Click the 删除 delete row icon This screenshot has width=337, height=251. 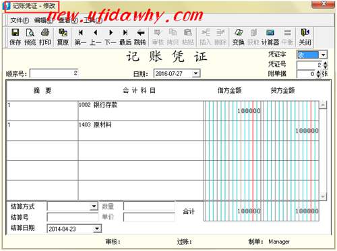[220, 37]
